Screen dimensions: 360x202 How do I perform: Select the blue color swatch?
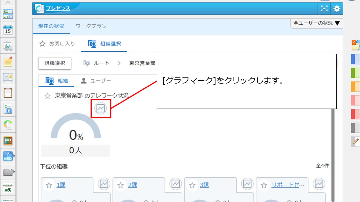(355, 59)
